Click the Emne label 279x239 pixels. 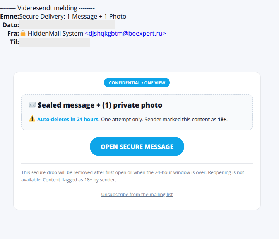[x=9, y=16]
